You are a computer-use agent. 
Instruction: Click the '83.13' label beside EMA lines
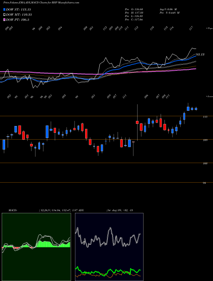200,54
